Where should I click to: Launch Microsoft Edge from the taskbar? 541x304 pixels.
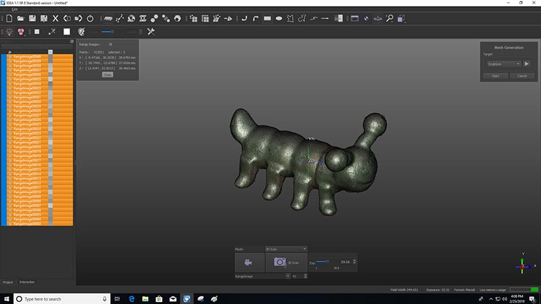[x=131, y=299]
